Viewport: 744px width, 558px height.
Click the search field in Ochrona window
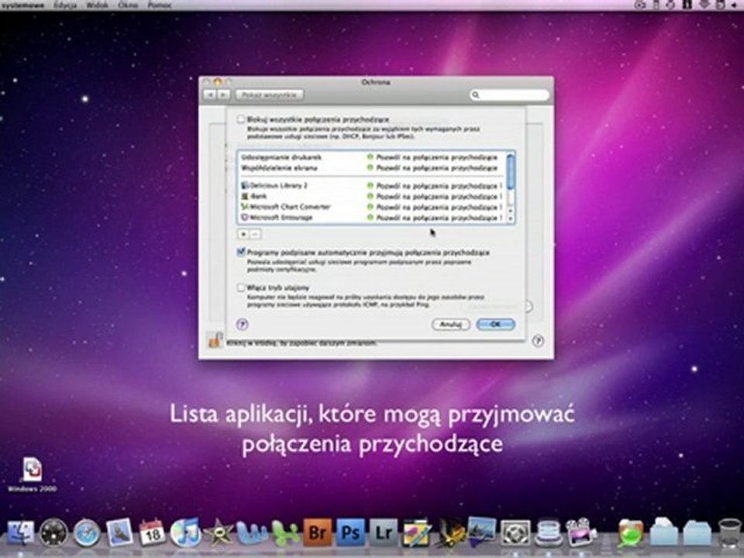(509, 95)
